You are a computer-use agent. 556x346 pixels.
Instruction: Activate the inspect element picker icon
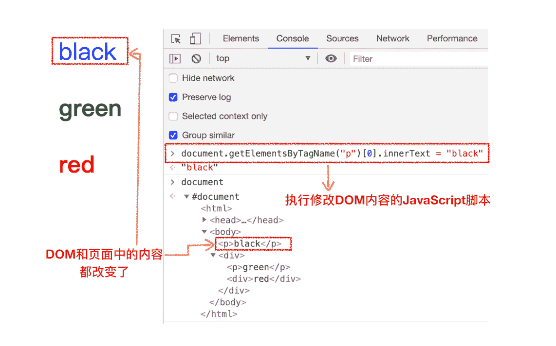176,38
